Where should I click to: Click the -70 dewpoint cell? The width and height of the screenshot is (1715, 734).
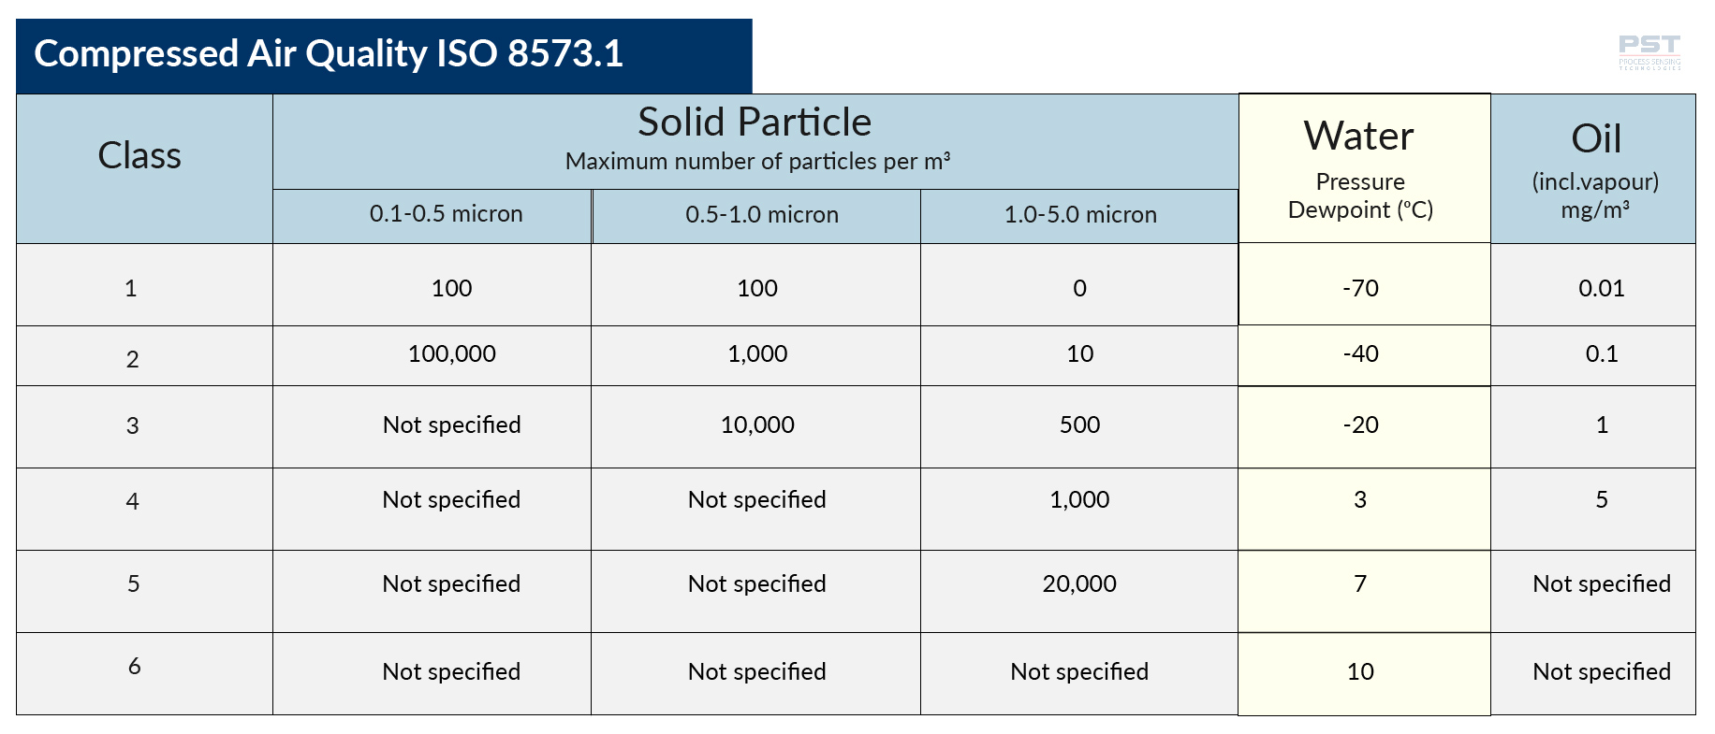click(x=1360, y=288)
